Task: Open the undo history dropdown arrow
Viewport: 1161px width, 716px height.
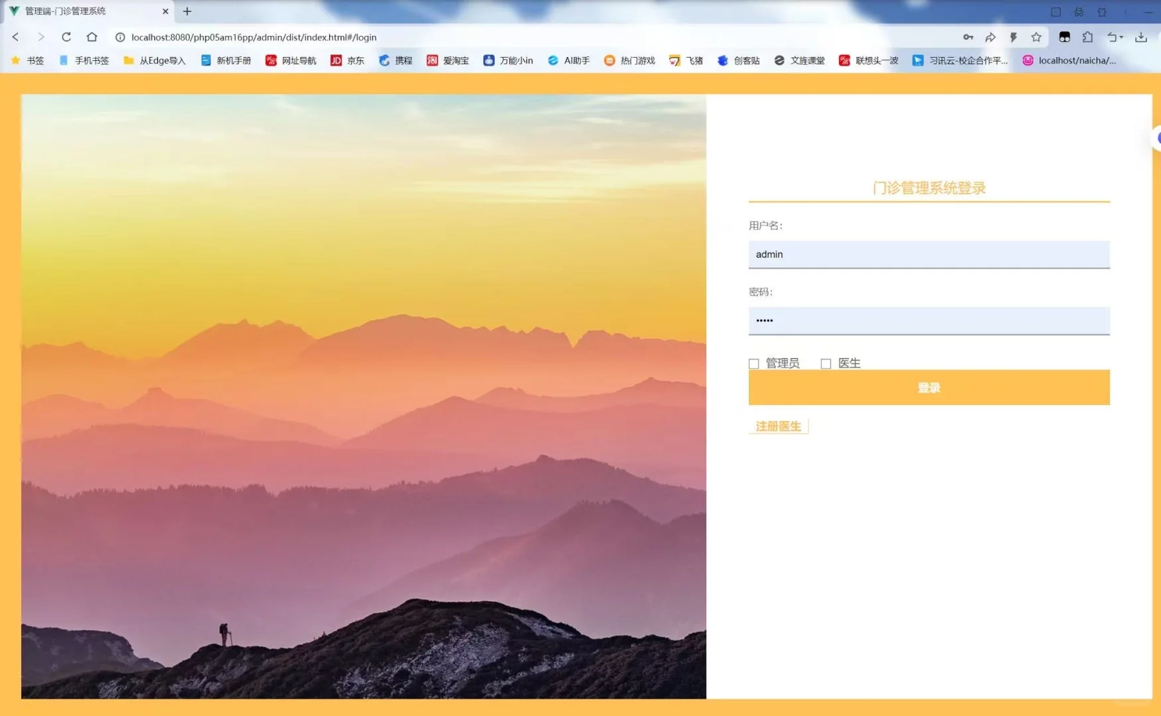Action: 1122,37
